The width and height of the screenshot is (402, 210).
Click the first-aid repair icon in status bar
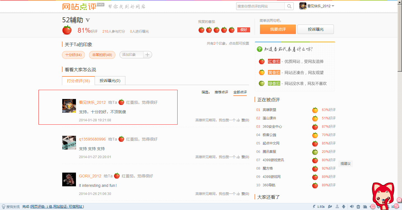(x=358, y=207)
